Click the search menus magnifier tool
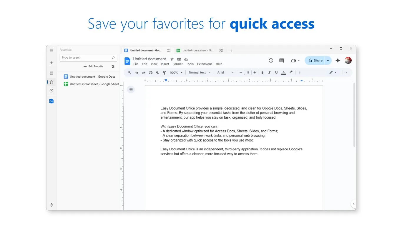This screenshot has width=402, height=226. coord(129,72)
